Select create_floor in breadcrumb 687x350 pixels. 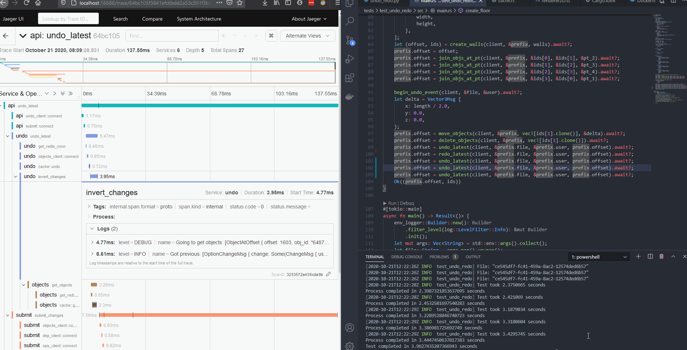[x=478, y=10]
